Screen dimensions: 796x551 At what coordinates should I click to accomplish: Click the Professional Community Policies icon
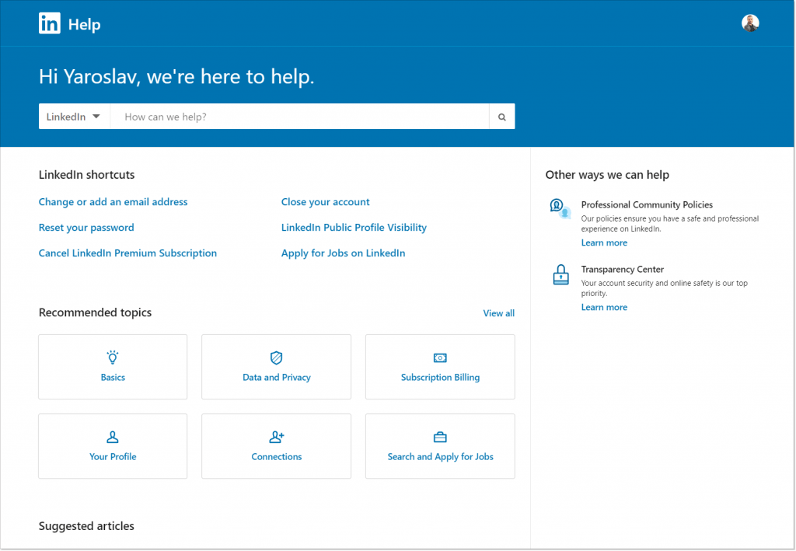coord(560,208)
